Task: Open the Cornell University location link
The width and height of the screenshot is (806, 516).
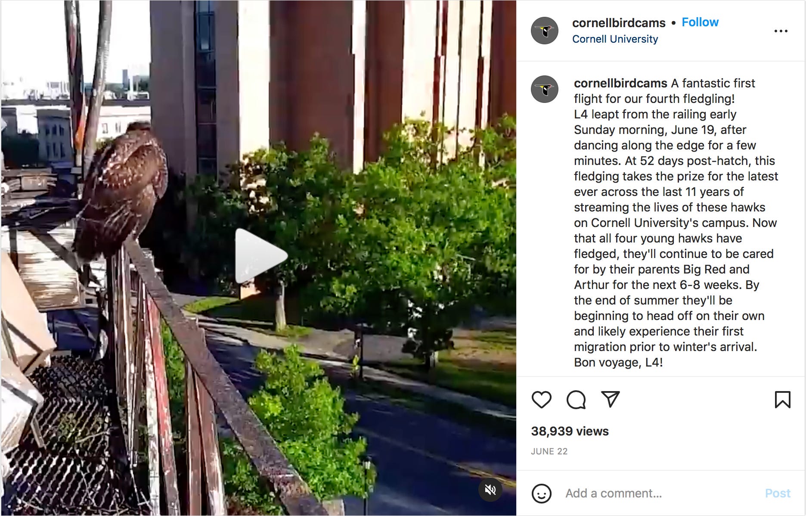Action: coord(615,39)
